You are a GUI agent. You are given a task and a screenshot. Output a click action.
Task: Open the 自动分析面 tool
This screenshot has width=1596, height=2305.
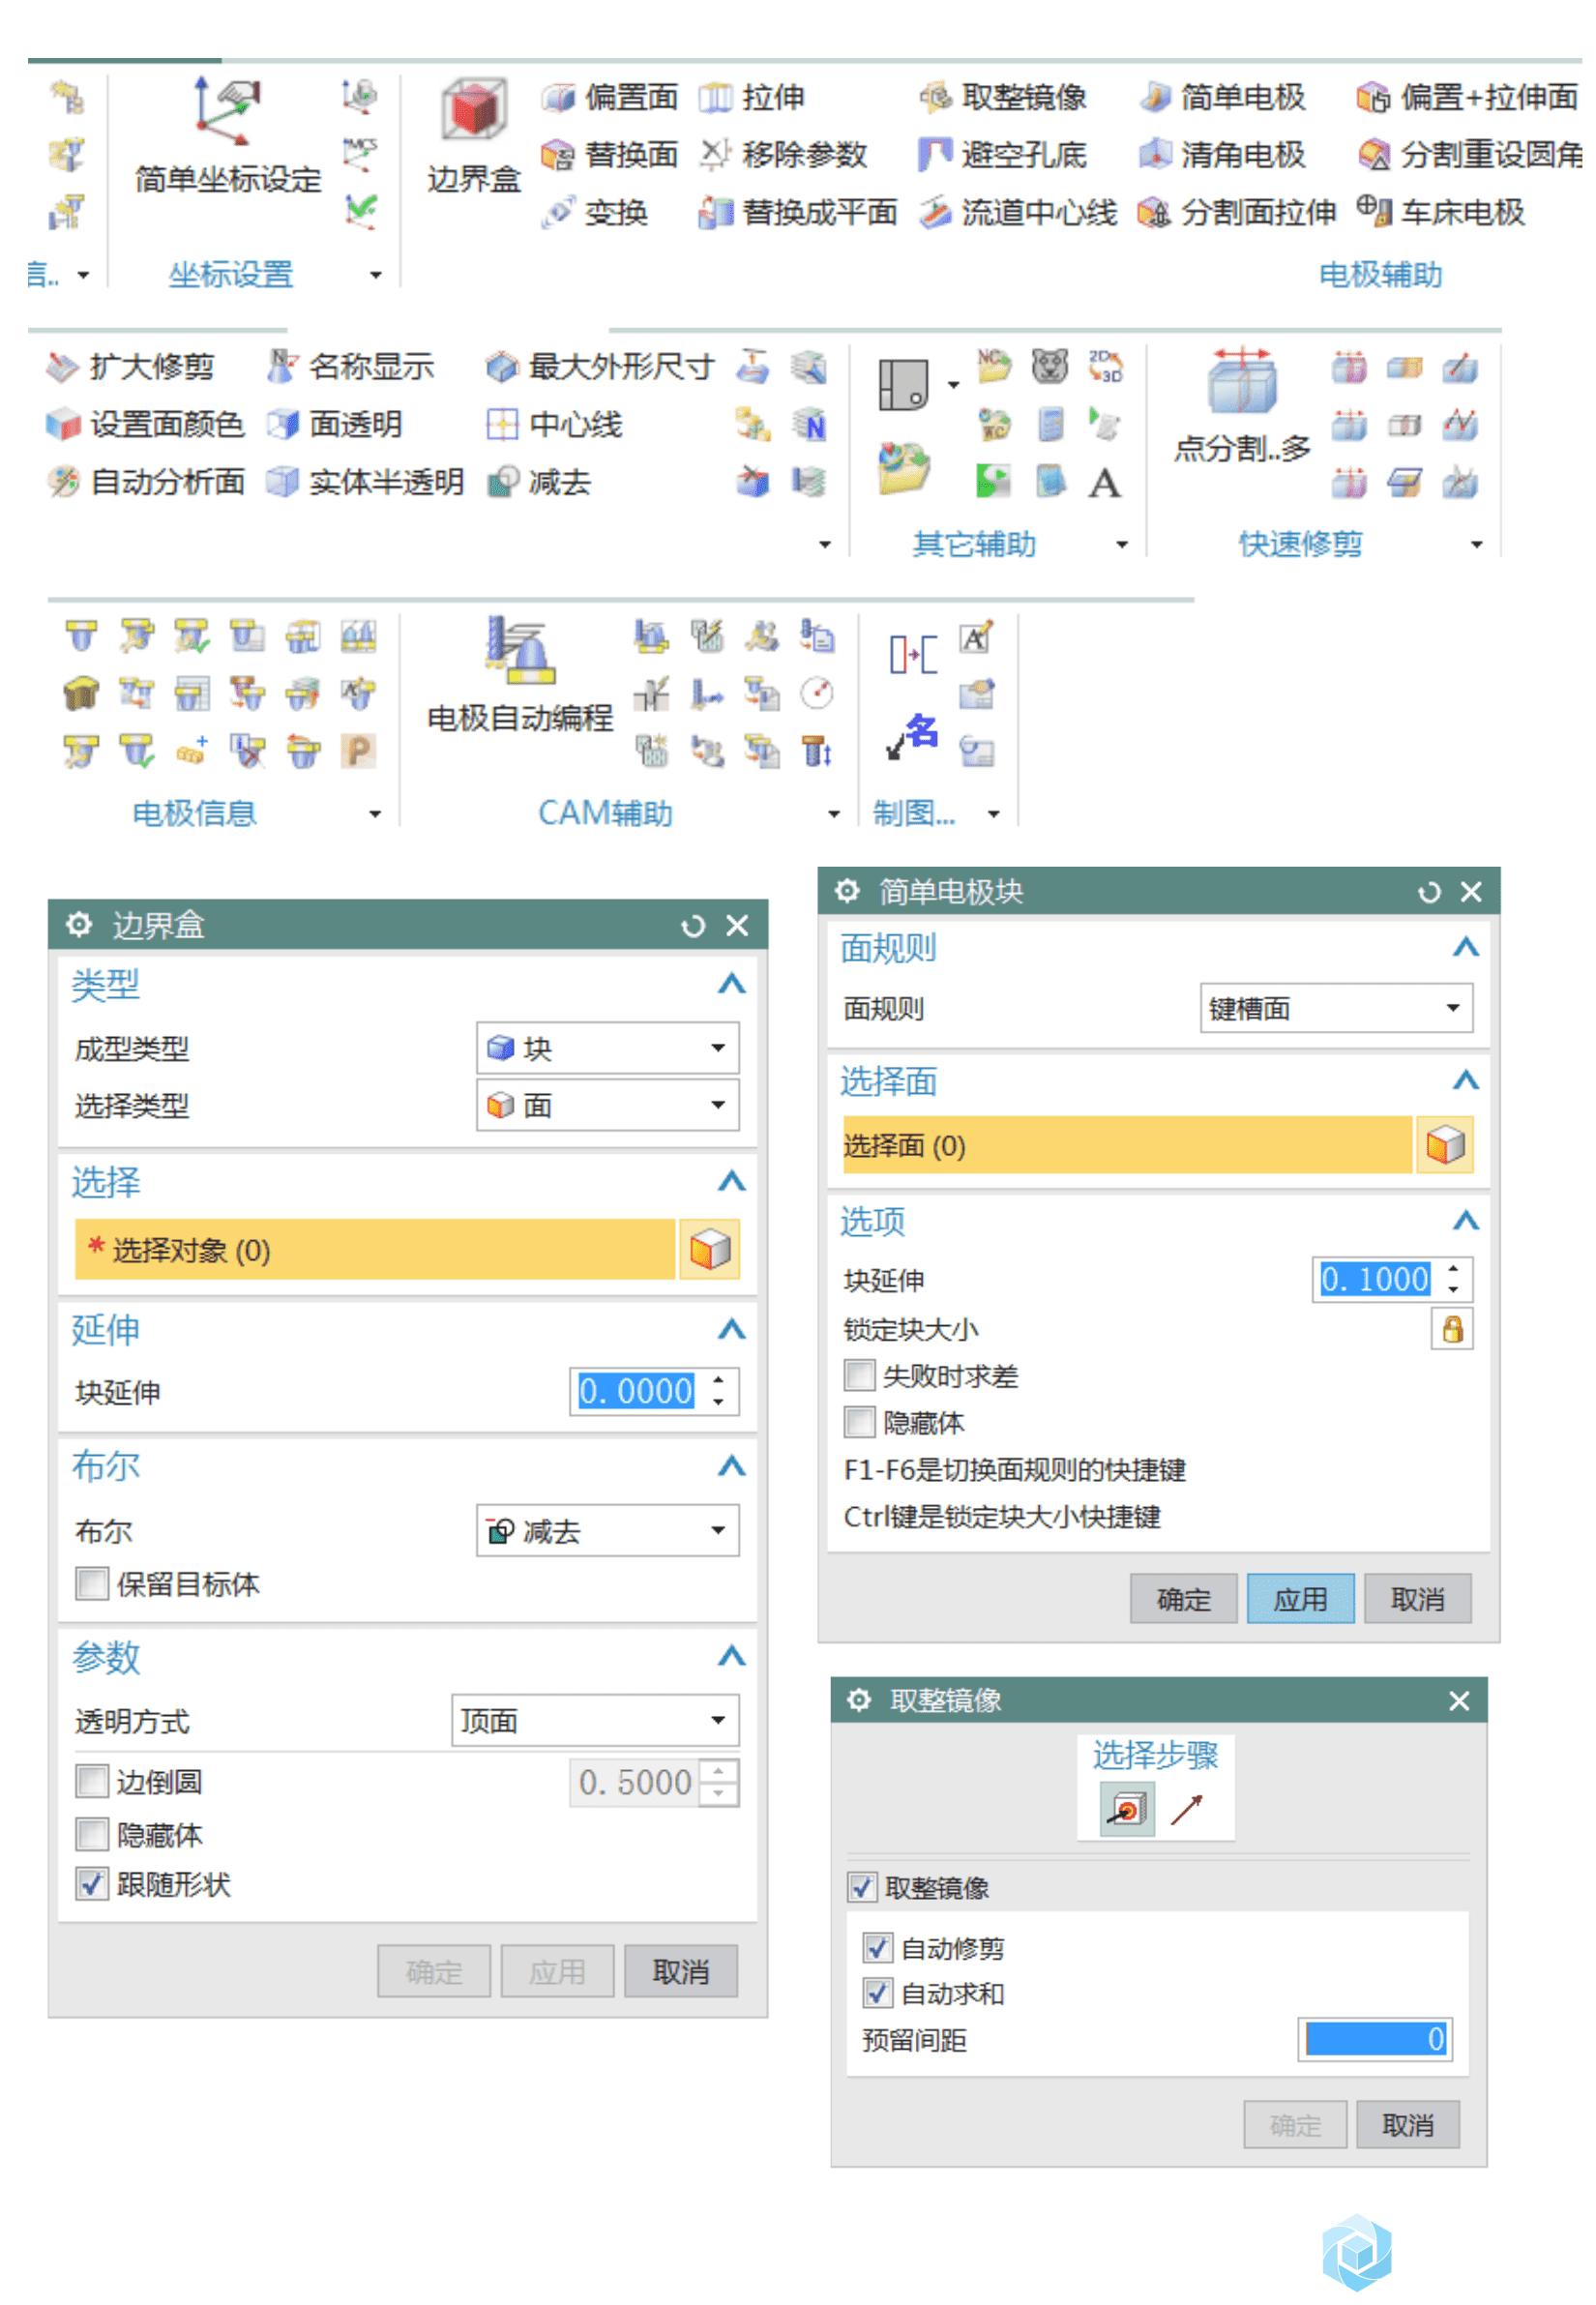(145, 482)
